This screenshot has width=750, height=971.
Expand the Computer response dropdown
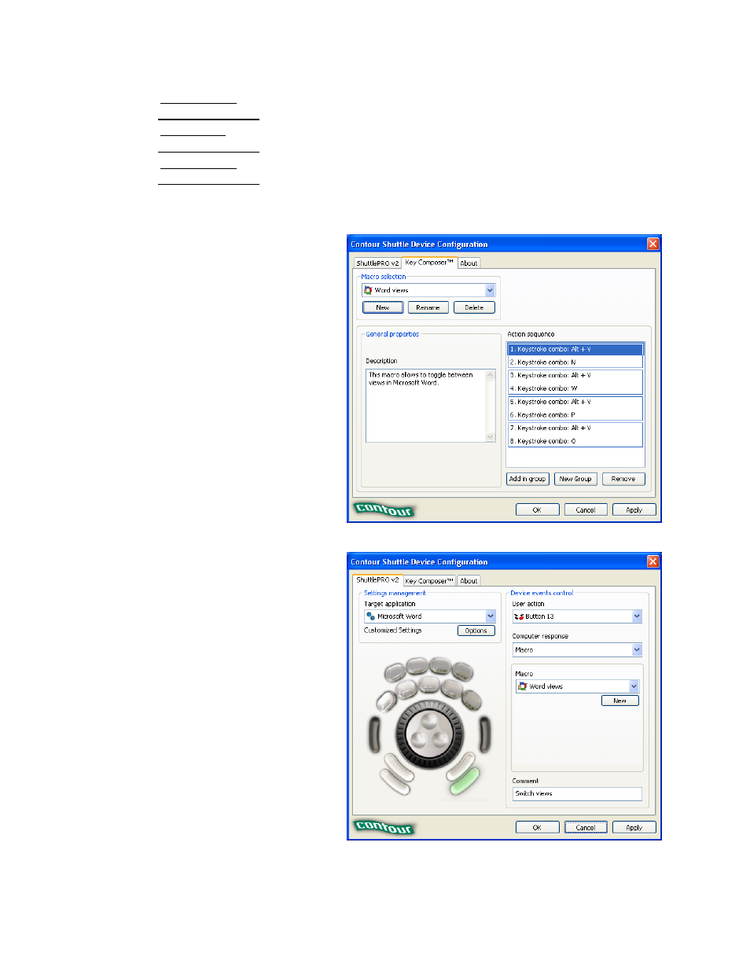(637, 649)
